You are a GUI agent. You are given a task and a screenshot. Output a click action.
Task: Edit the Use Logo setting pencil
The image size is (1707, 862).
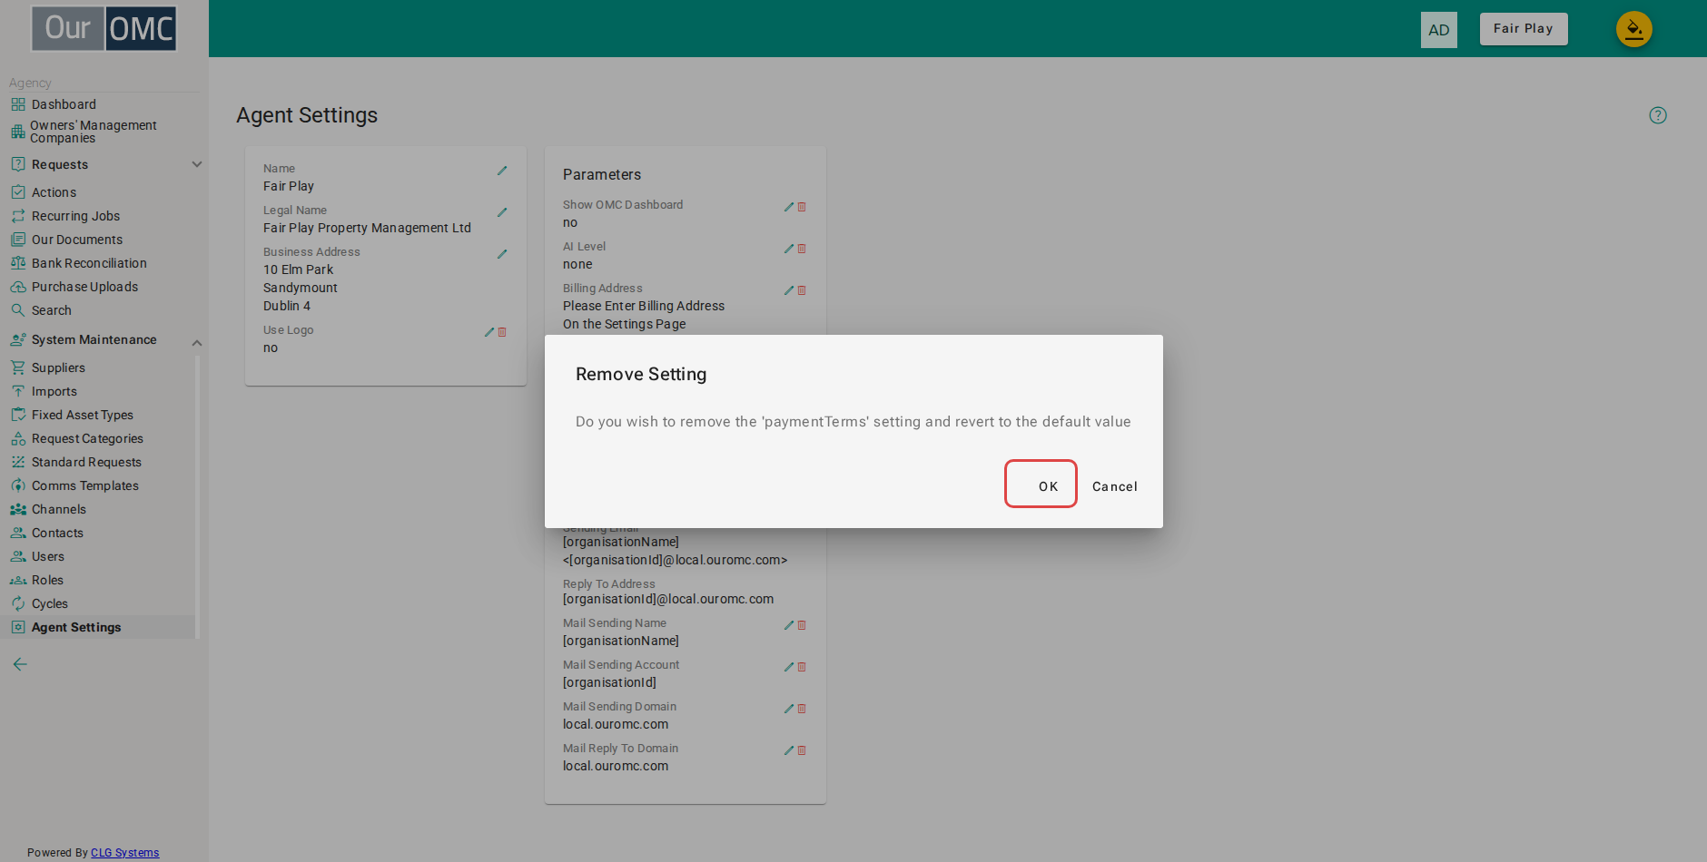489,332
